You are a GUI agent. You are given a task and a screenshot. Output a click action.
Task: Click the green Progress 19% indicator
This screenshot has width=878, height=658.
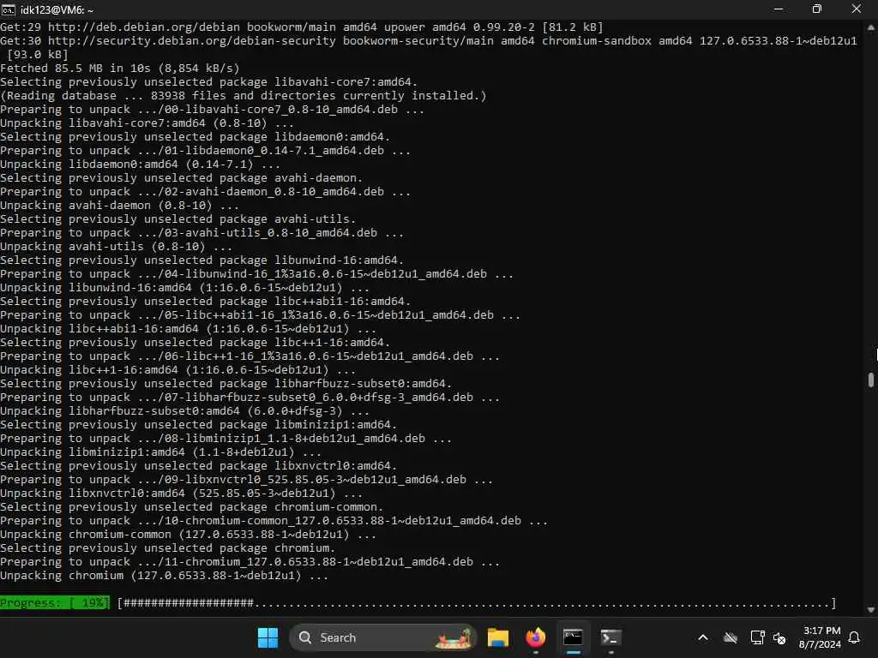(54, 602)
